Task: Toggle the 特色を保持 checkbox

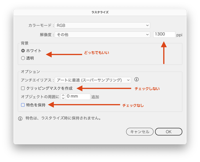Action: (x=23, y=105)
